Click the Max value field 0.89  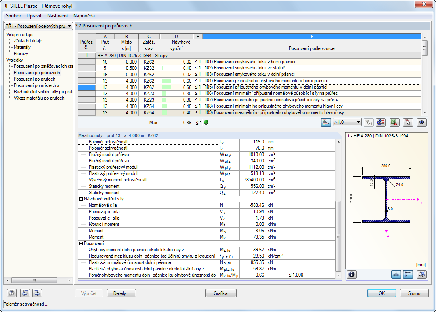(176, 123)
